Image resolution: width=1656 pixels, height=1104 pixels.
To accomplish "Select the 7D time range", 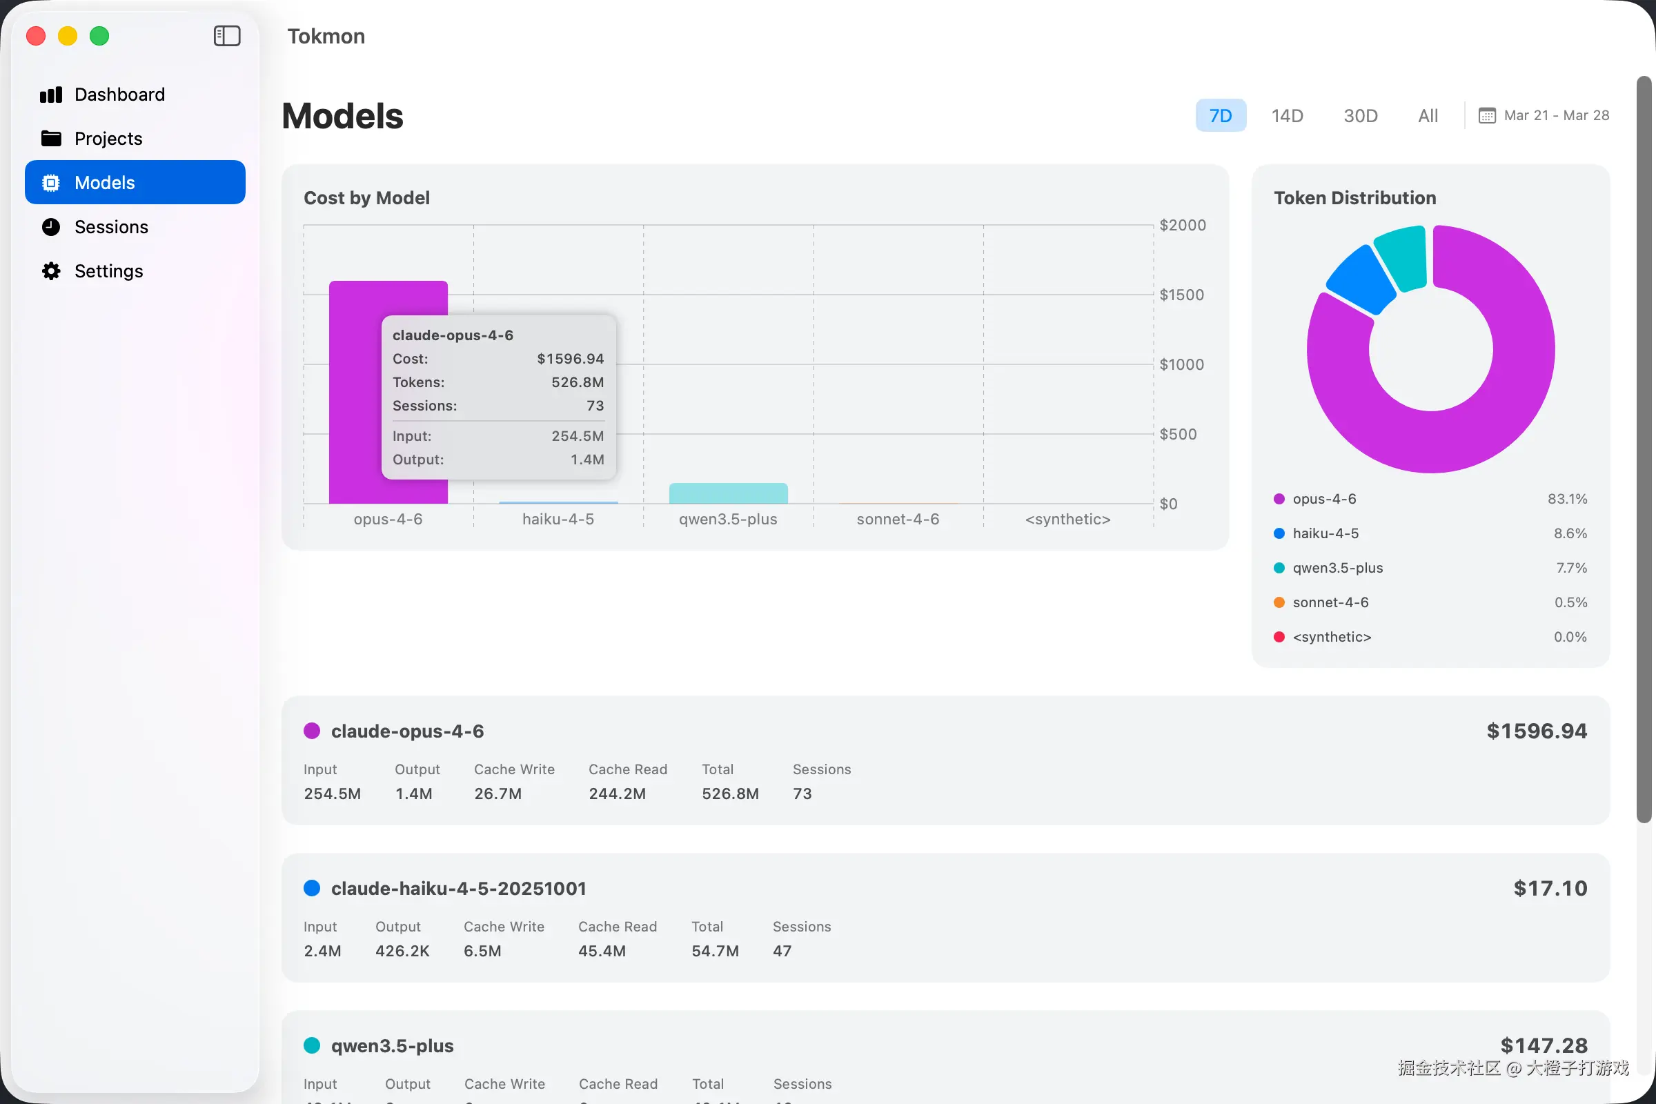I will (x=1220, y=115).
